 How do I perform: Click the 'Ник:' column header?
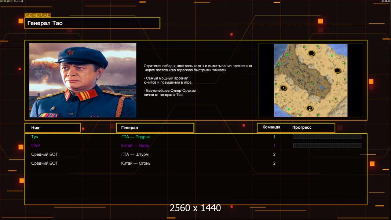click(52, 128)
